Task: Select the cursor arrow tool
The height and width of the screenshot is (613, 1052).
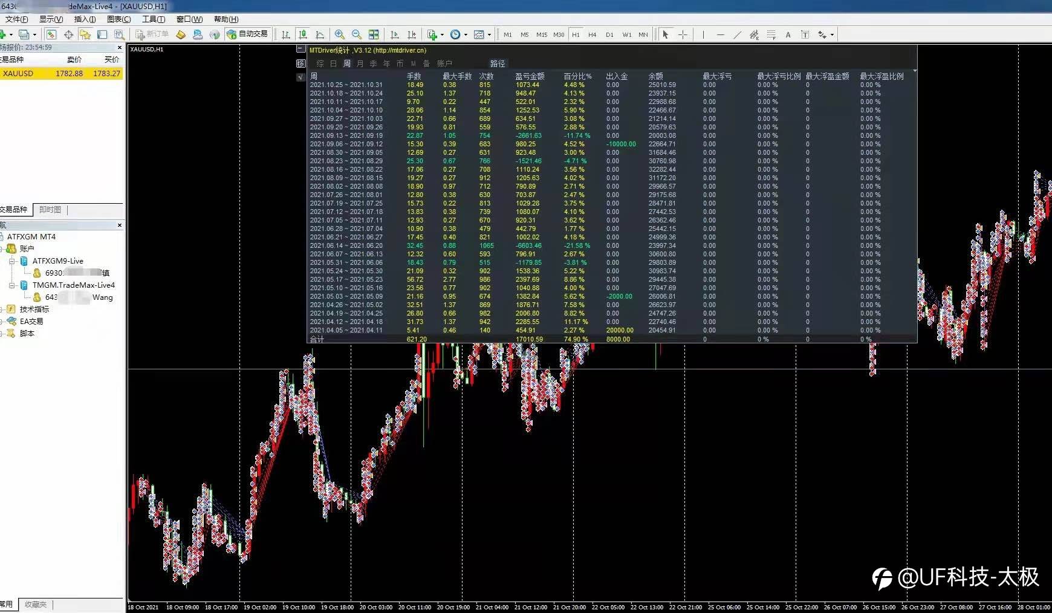Action: (666, 34)
